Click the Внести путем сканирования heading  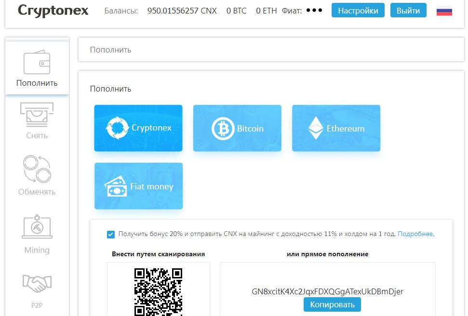point(158,254)
